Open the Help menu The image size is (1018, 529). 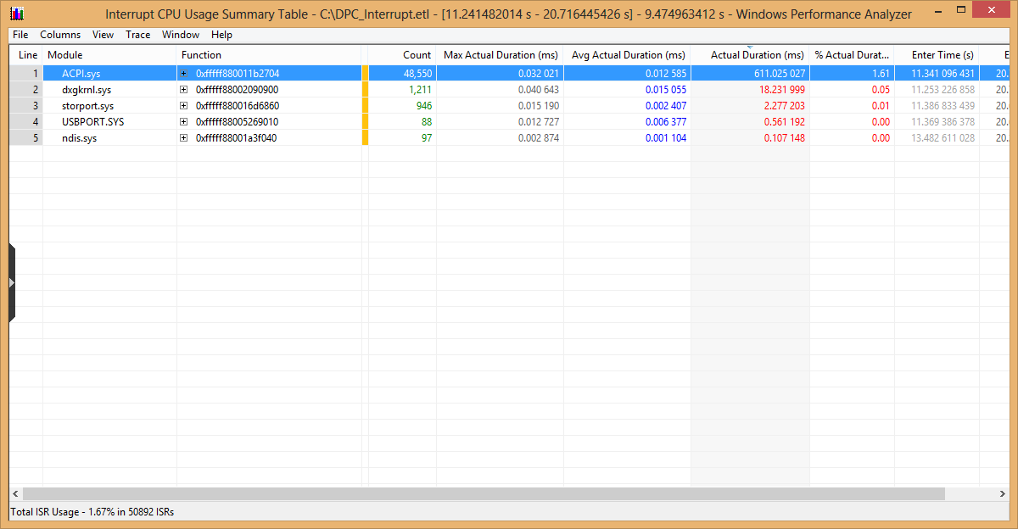click(221, 35)
